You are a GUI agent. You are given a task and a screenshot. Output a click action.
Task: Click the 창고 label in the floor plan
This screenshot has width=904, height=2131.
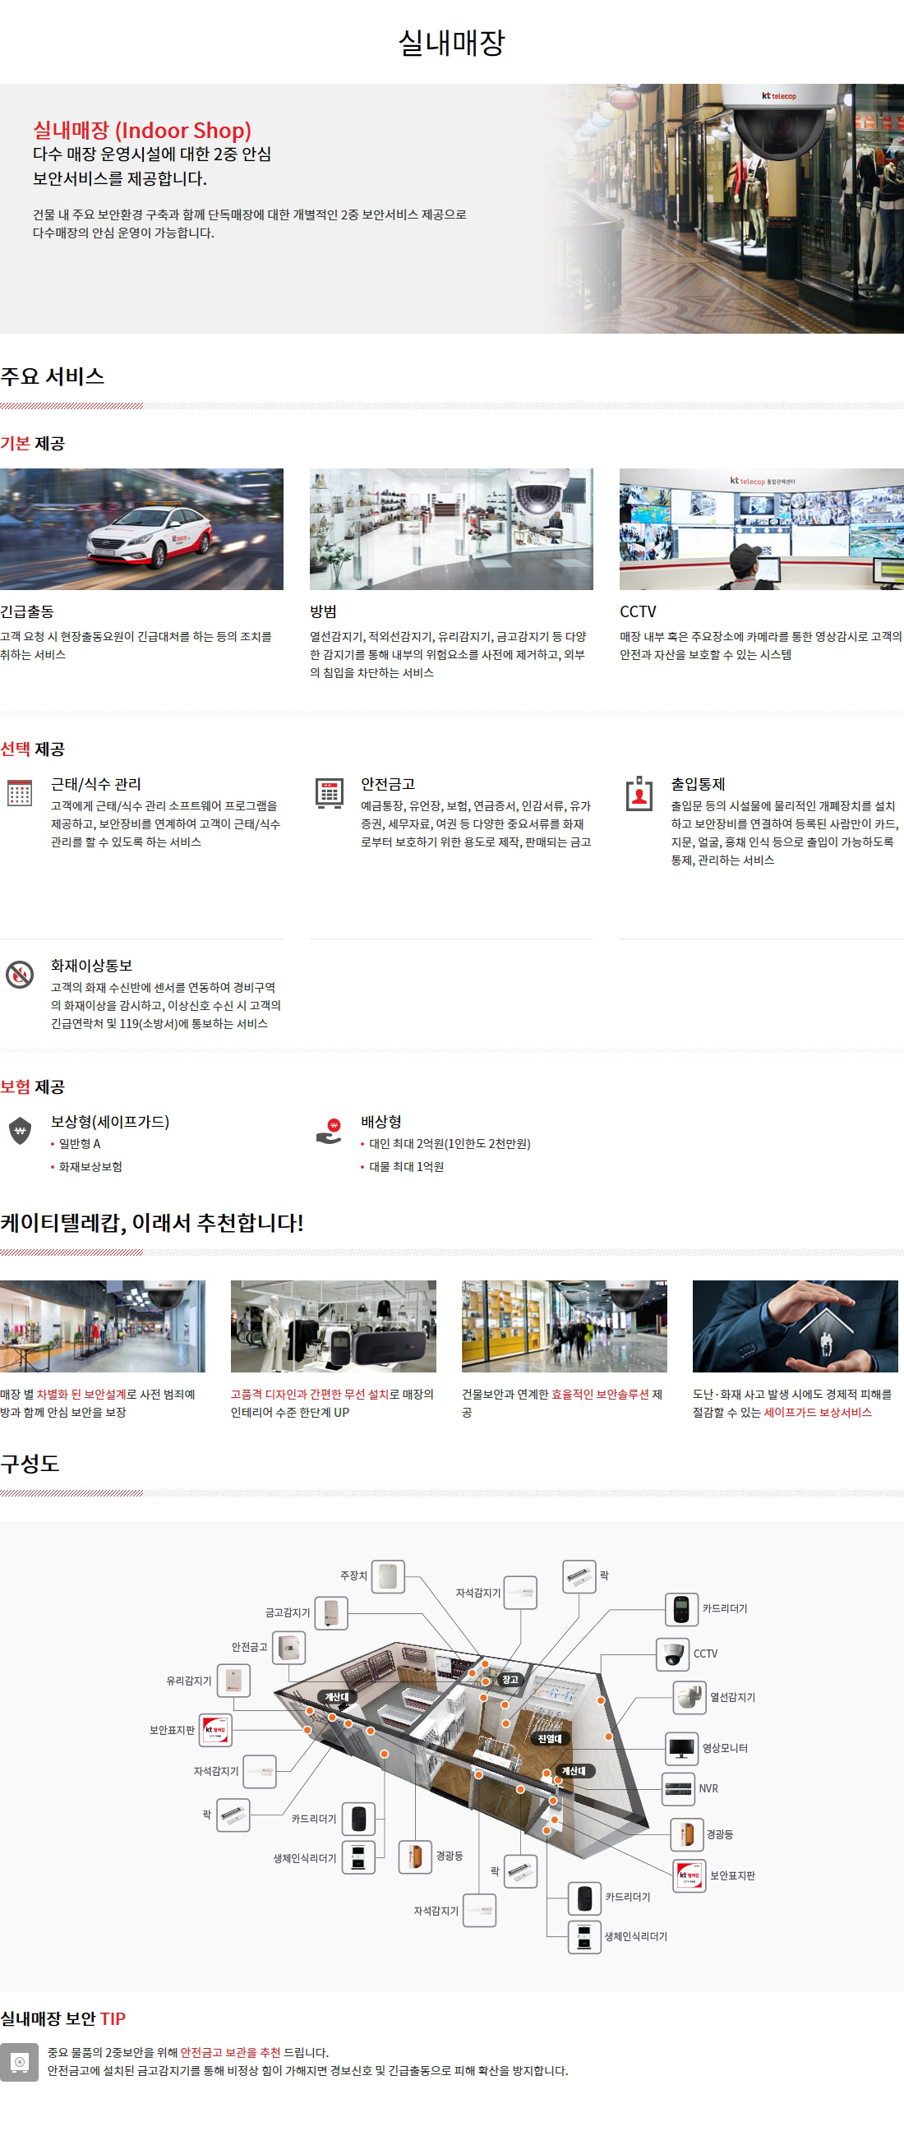(x=510, y=1679)
